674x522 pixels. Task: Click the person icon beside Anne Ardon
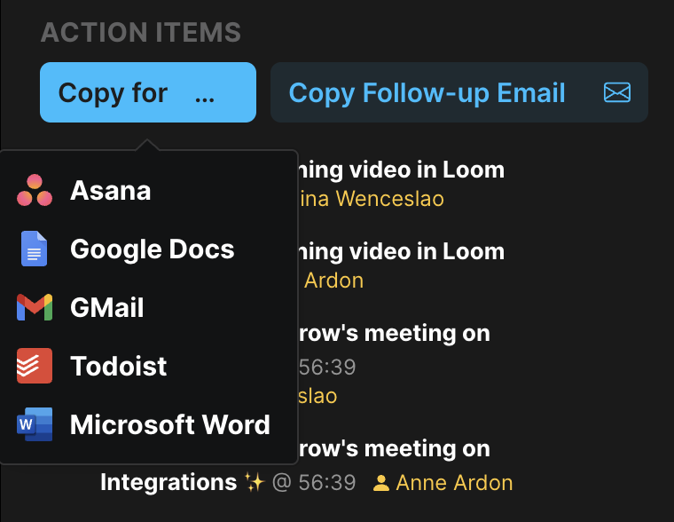(x=380, y=483)
